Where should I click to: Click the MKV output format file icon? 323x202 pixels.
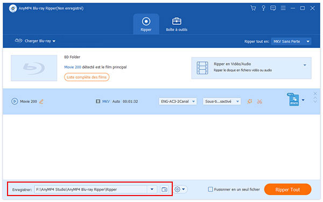click(x=293, y=99)
